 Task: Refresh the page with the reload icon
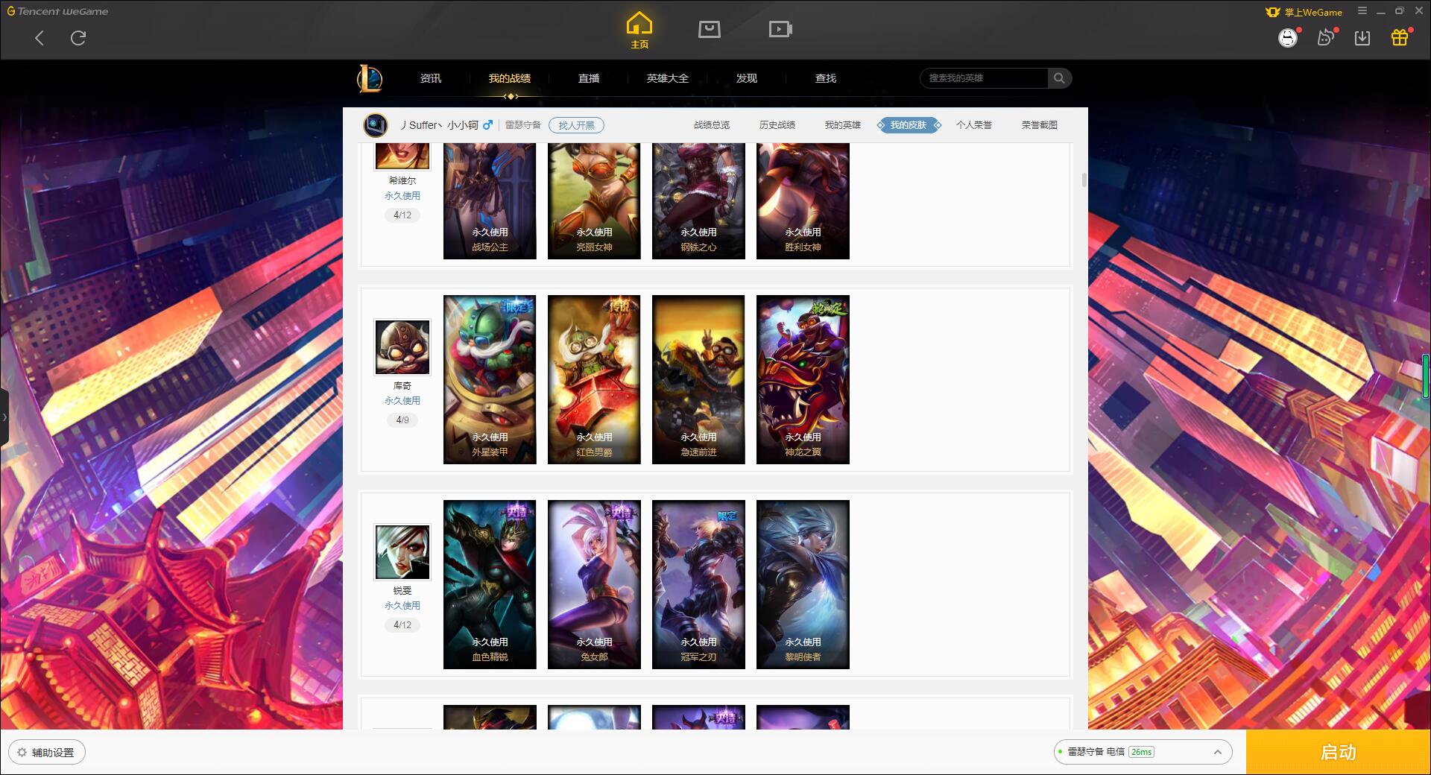78,38
